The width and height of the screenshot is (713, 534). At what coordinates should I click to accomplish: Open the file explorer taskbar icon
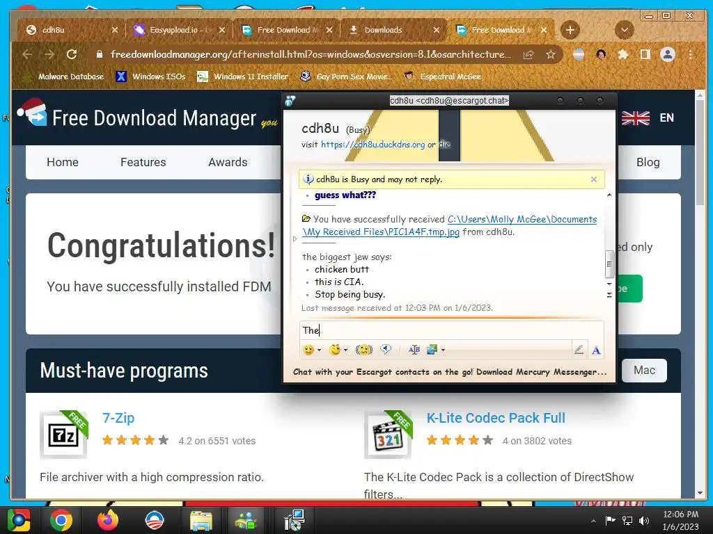(201, 520)
